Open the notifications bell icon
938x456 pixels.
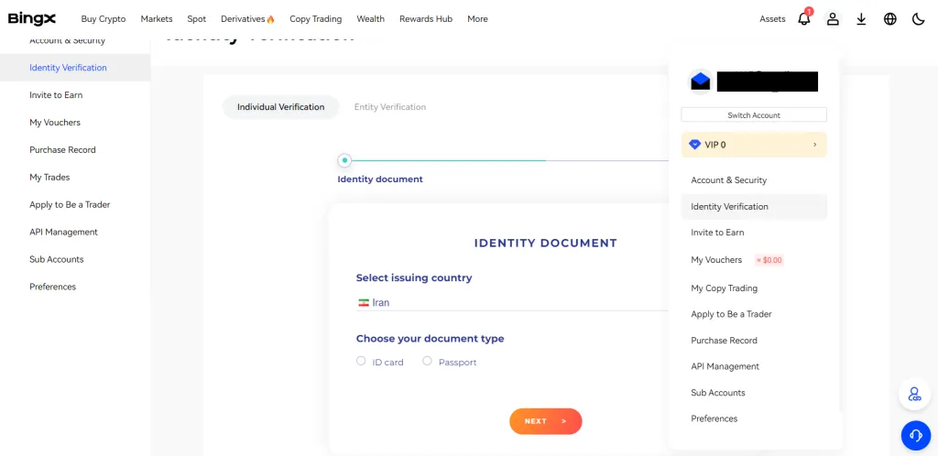click(x=804, y=19)
